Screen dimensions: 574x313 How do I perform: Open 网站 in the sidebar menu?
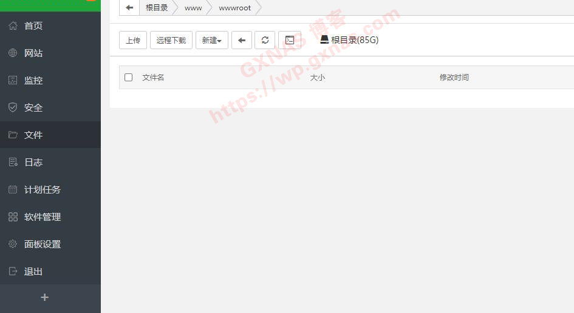click(x=33, y=53)
